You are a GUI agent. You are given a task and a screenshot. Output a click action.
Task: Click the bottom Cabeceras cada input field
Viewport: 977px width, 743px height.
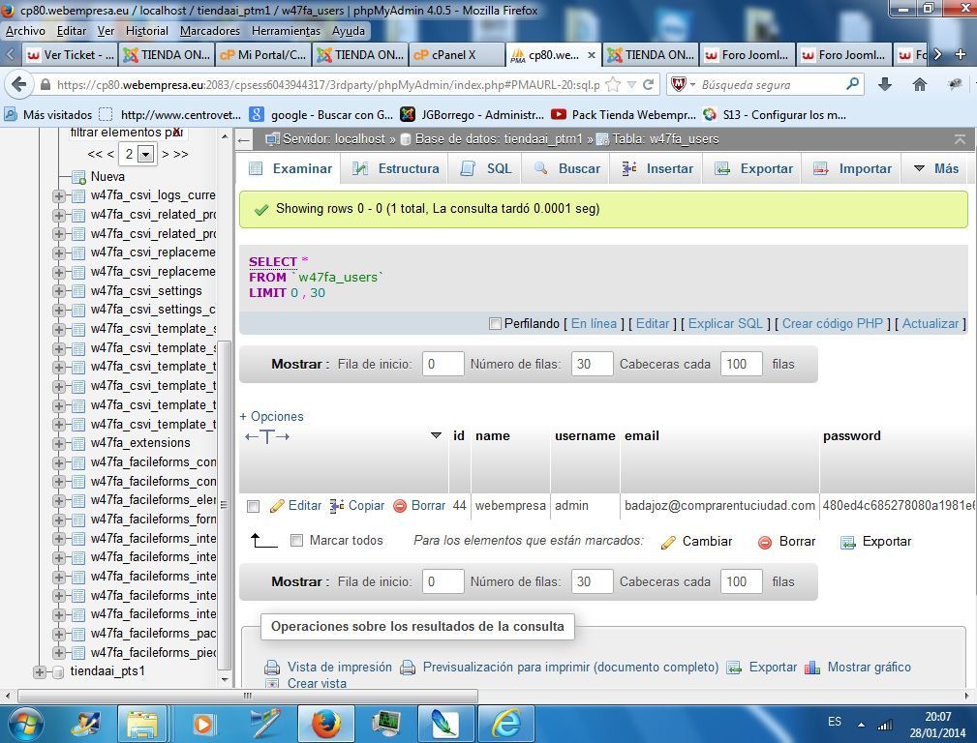pyautogui.click(x=741, y=581)
